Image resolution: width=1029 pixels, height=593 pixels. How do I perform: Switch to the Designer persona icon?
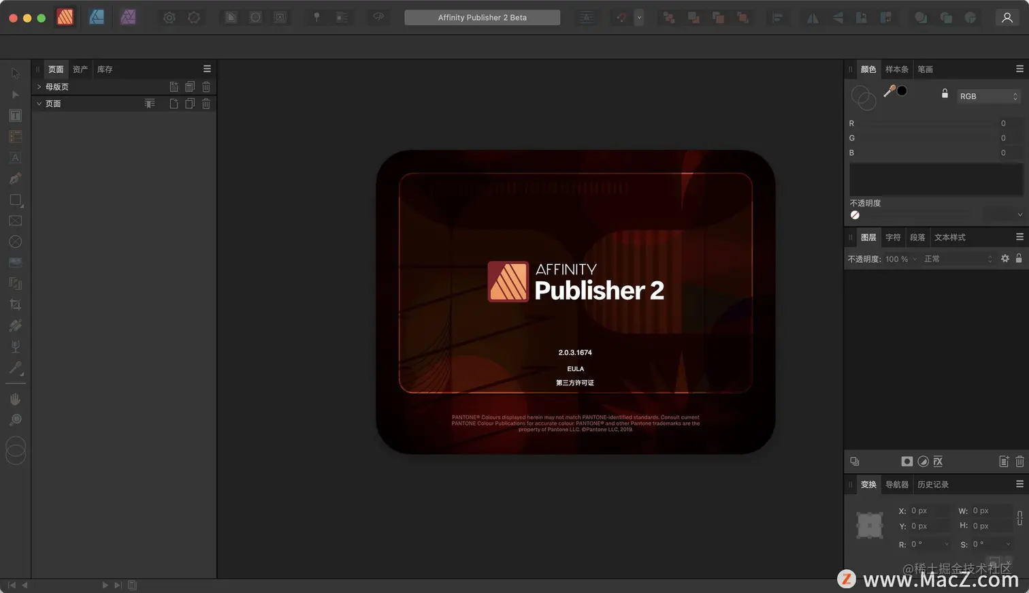click(x=97, y=17)
